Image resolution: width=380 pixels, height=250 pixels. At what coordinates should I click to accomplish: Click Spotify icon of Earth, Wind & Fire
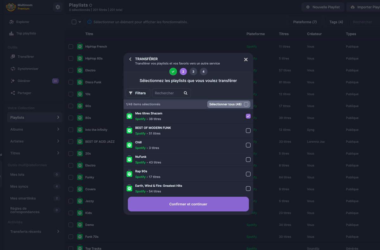(x=129, y=188)
